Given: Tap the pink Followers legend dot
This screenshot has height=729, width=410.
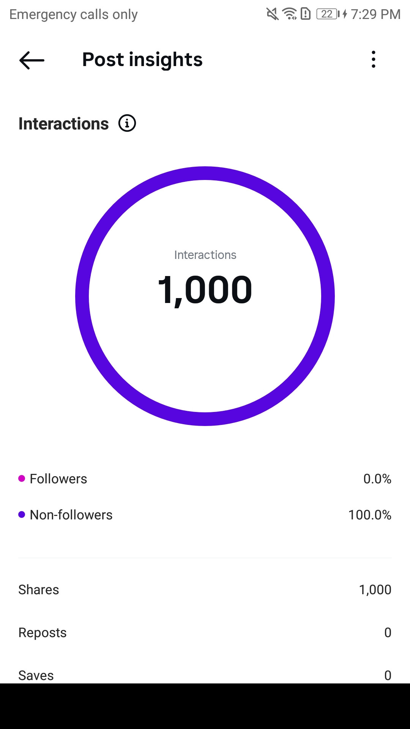Looking at the screenshot, I should pyautogui.click(x=22, y=478).
